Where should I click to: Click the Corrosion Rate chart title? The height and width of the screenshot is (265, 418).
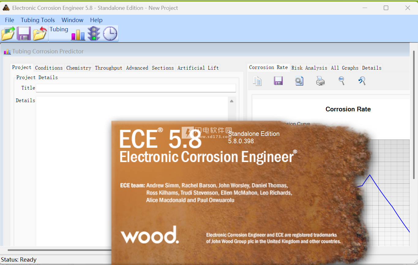348,109
